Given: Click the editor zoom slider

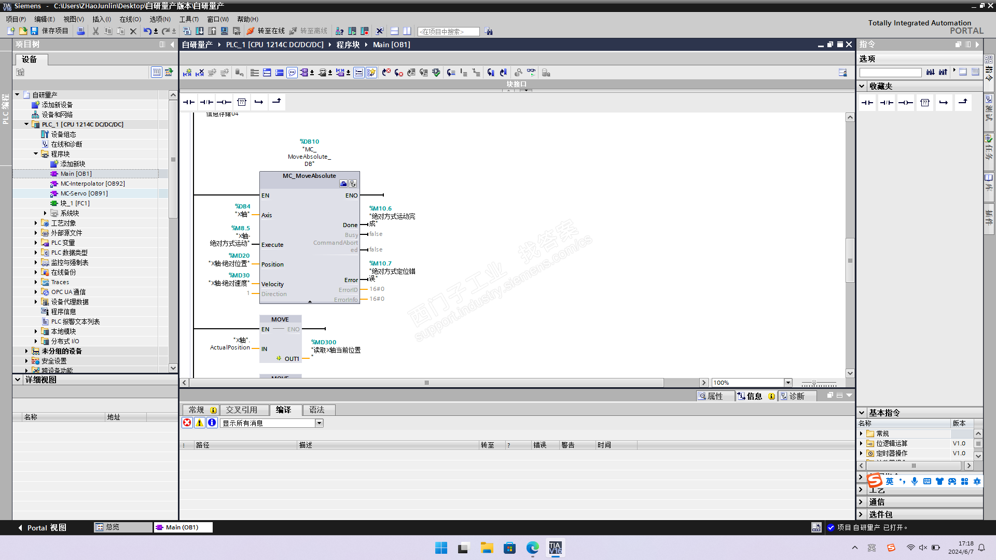Looking at the screenshot, I should pos(814,383).
